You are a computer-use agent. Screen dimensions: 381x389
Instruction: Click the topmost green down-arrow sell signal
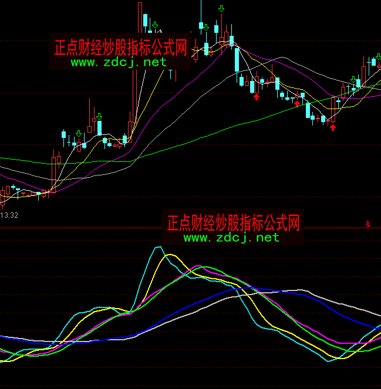(x=221, y=8)
